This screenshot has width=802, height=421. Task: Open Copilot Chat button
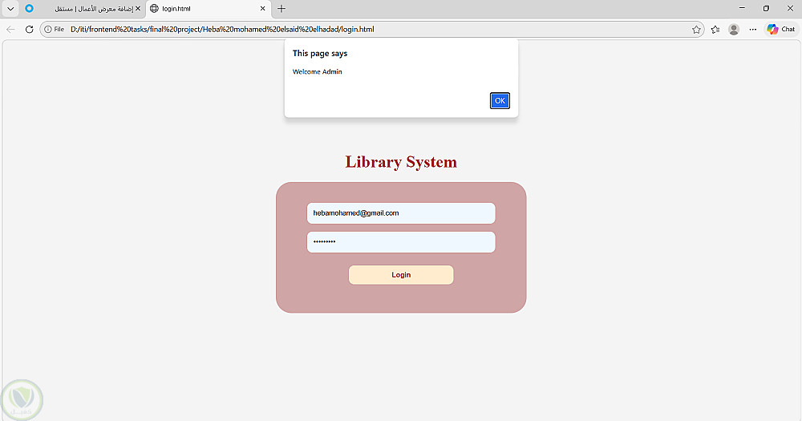(x=781, y=29)
